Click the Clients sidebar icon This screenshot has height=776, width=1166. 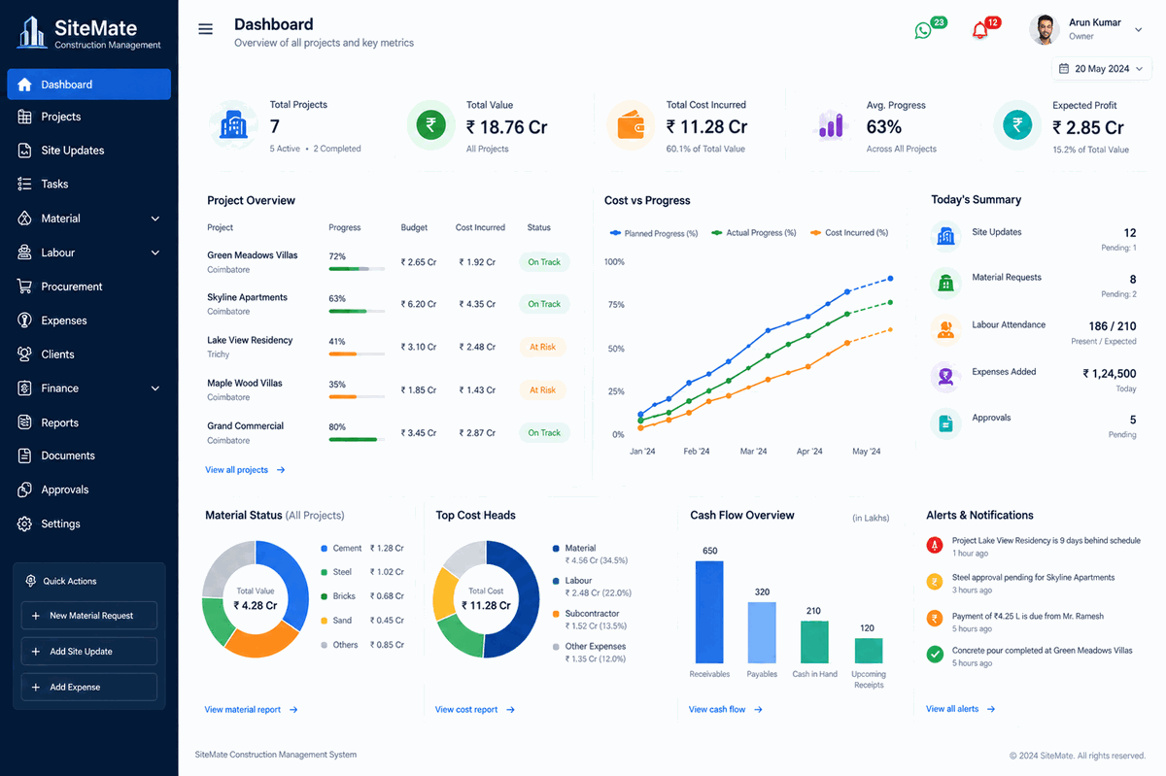pos(24,354)
